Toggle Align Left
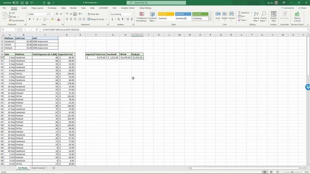This screenshot has width=310, height=174. [x=67, y=19]
